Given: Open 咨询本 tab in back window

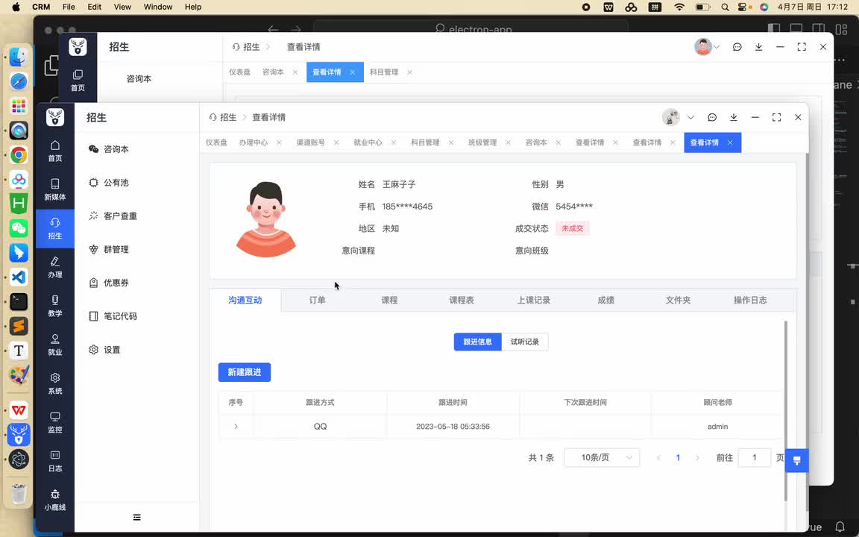Looking at the screenshot, I should point(273,72).
